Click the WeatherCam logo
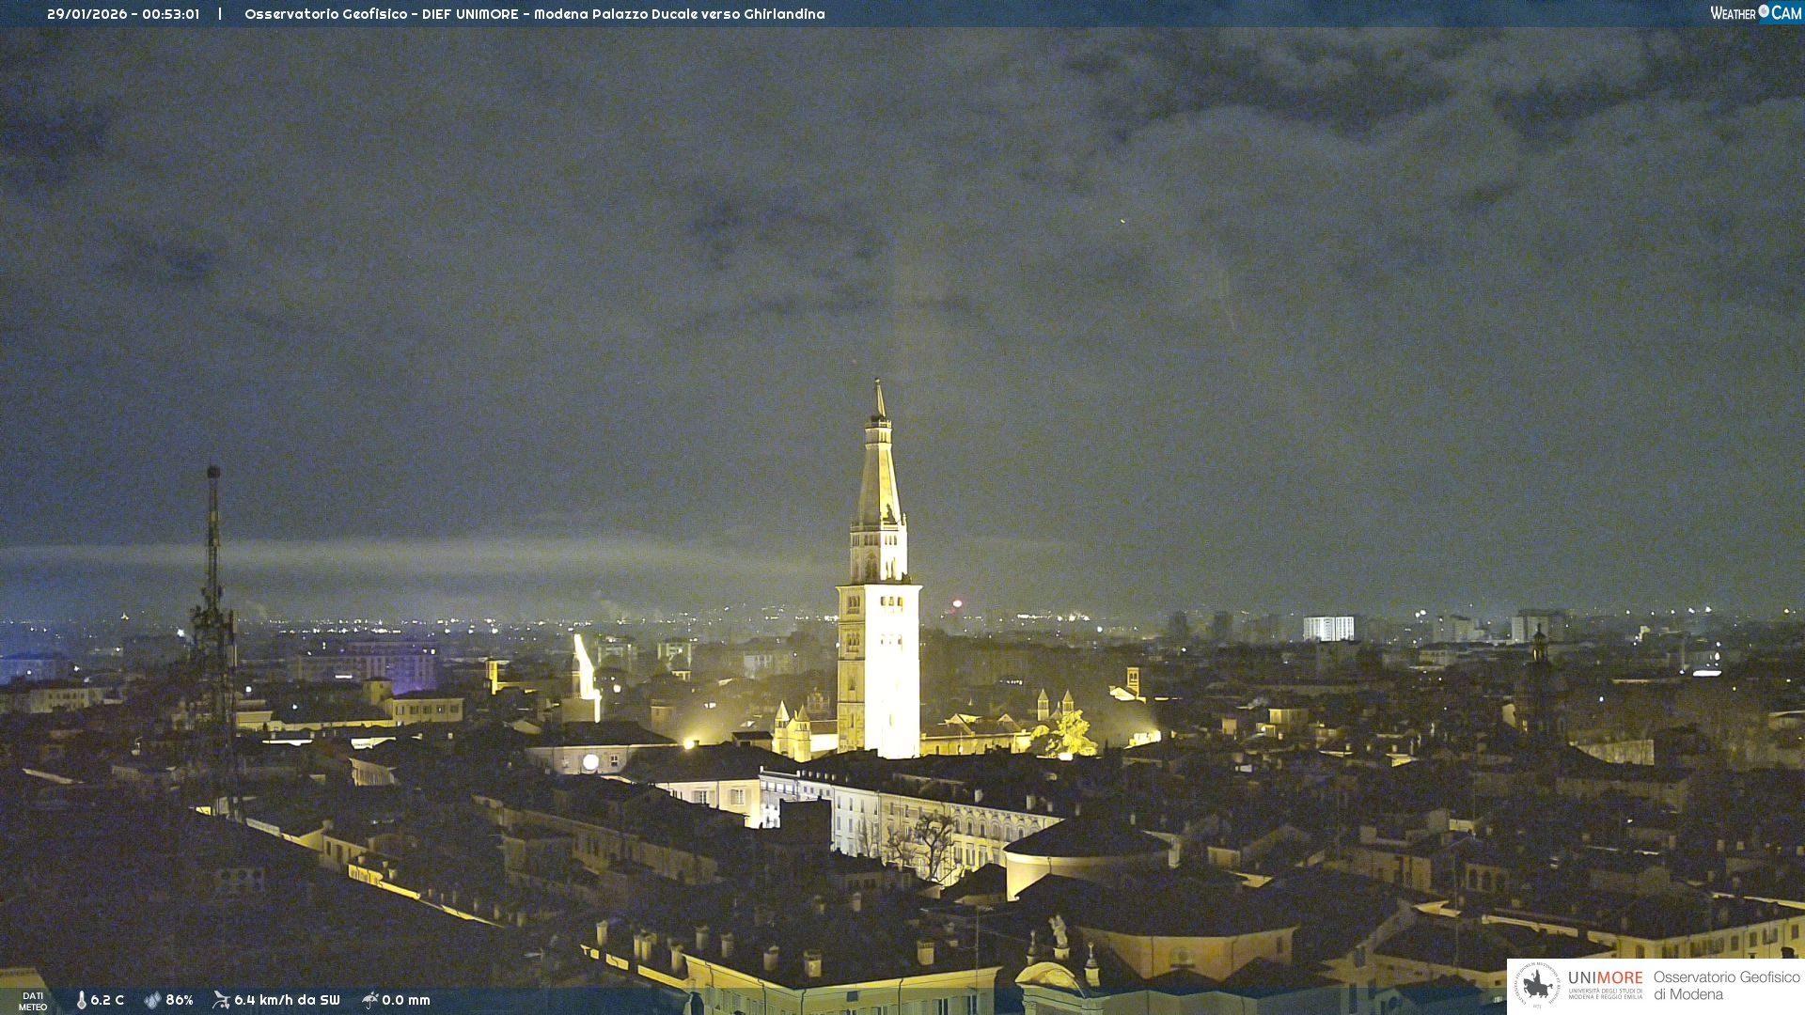 tap(1755, 13)
